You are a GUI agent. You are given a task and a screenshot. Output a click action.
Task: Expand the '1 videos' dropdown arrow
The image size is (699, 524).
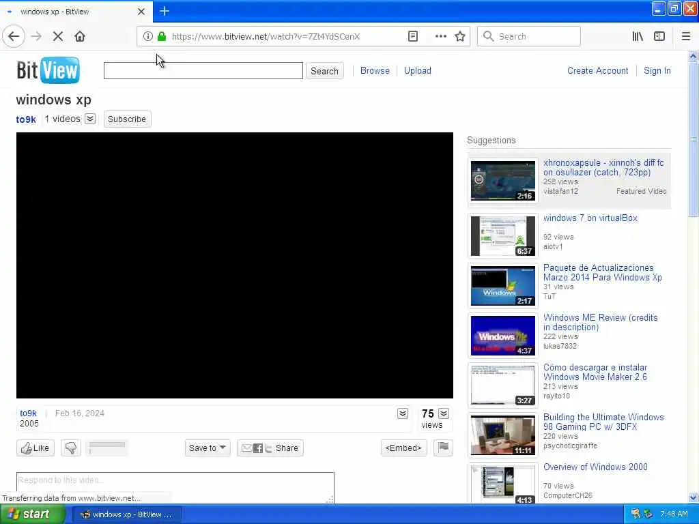pos(90,119)
